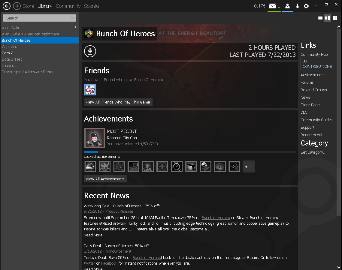Switch to detail view layout
This screenshot has width=342, height=270.
(x=328, y=18)
